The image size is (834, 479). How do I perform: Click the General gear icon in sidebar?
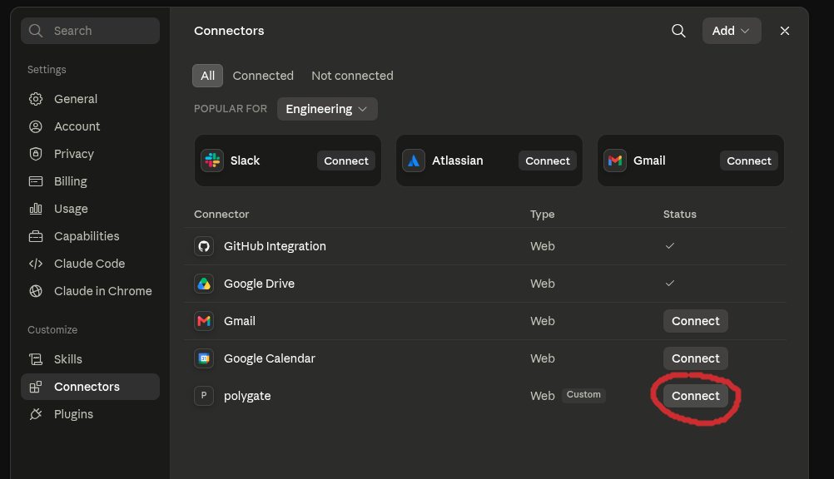pos(36,99)
